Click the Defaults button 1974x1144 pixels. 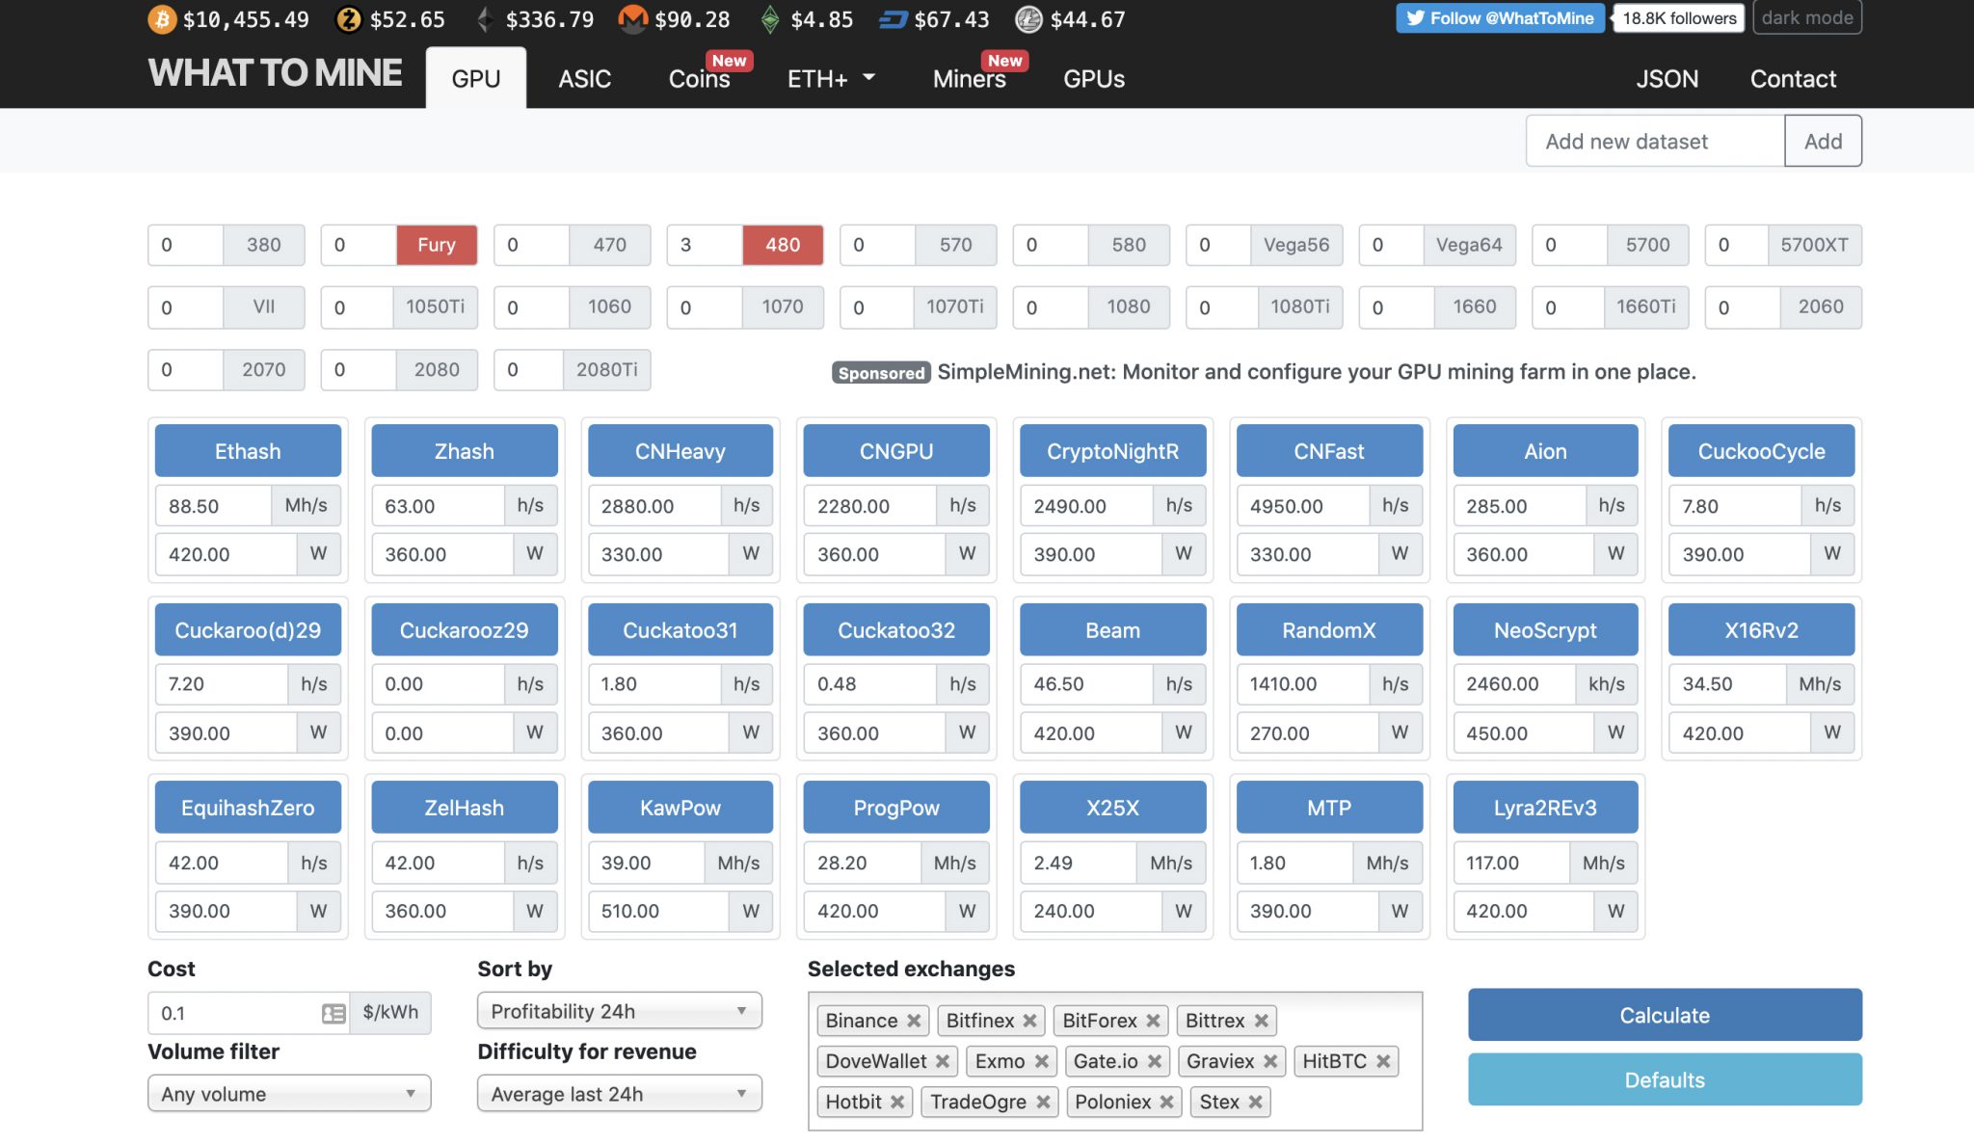click(x=1664, y=1079)
